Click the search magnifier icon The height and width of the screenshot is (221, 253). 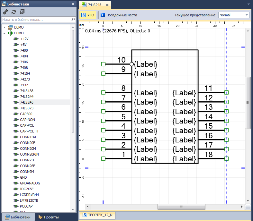tap(73, 20)
